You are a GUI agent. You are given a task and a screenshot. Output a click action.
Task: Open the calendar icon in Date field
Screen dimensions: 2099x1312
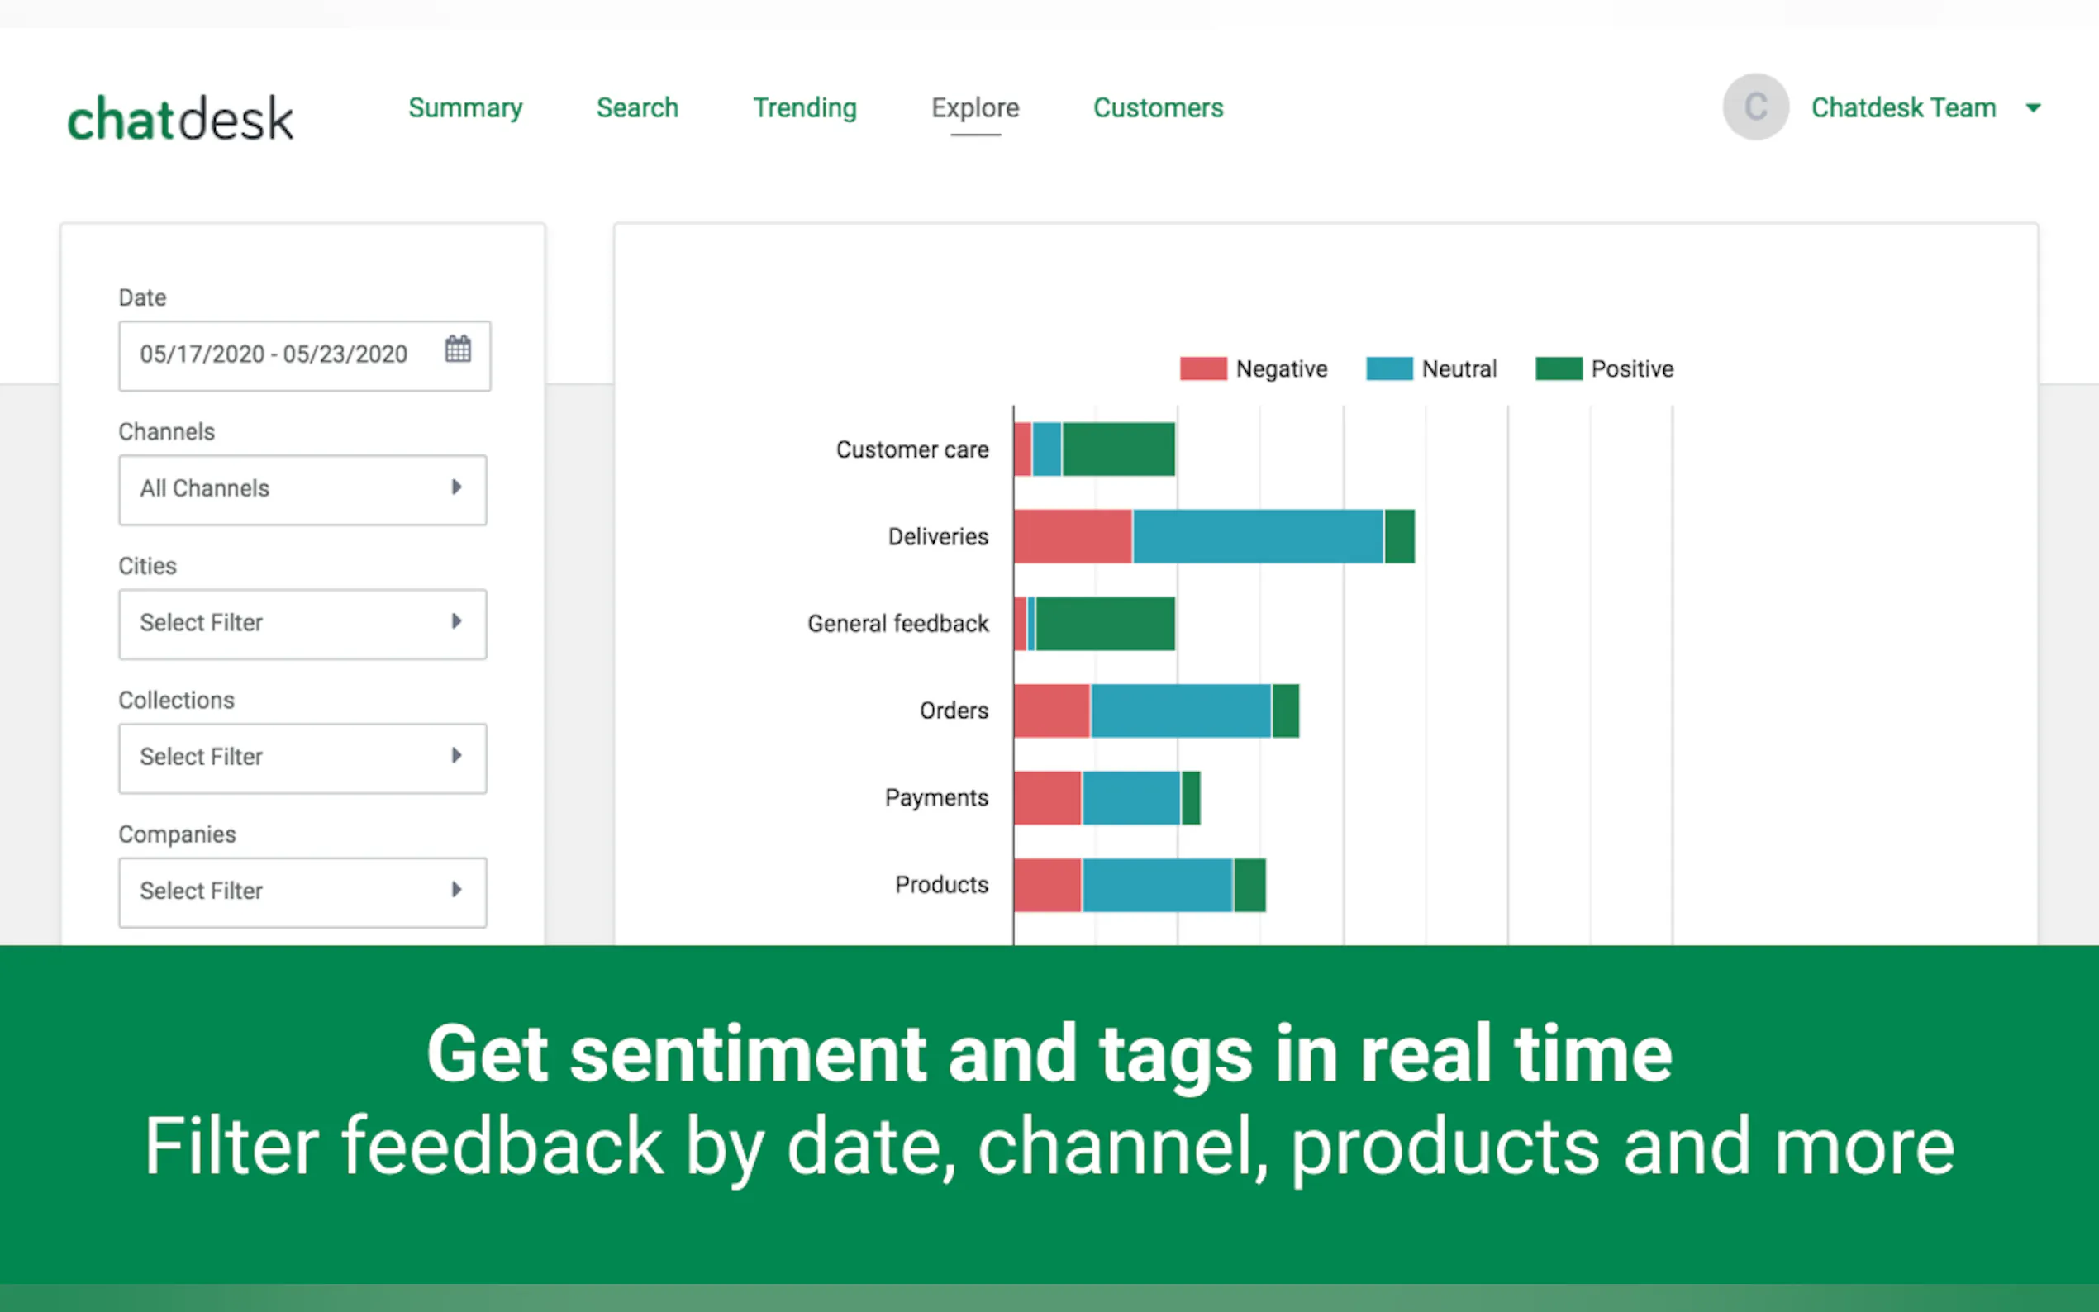[x=458, y=349]
